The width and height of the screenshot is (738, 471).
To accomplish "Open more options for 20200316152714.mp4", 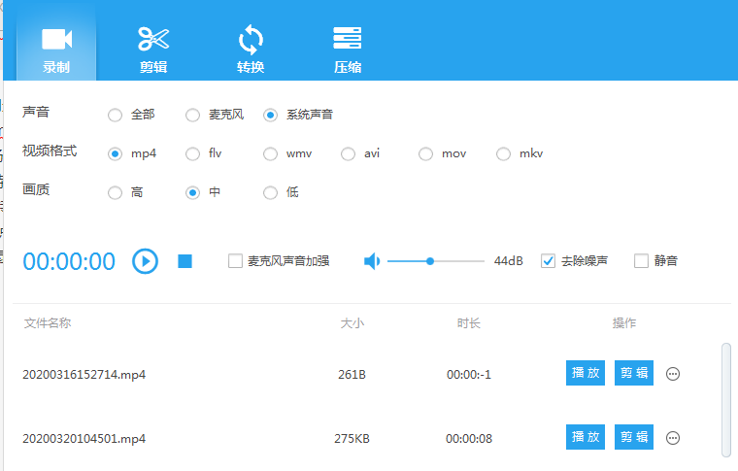I will [x=673, y=374].
